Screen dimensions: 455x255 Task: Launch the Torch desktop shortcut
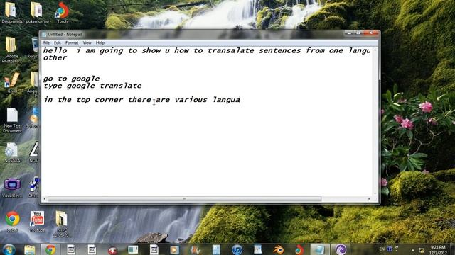tap(62, 13)
